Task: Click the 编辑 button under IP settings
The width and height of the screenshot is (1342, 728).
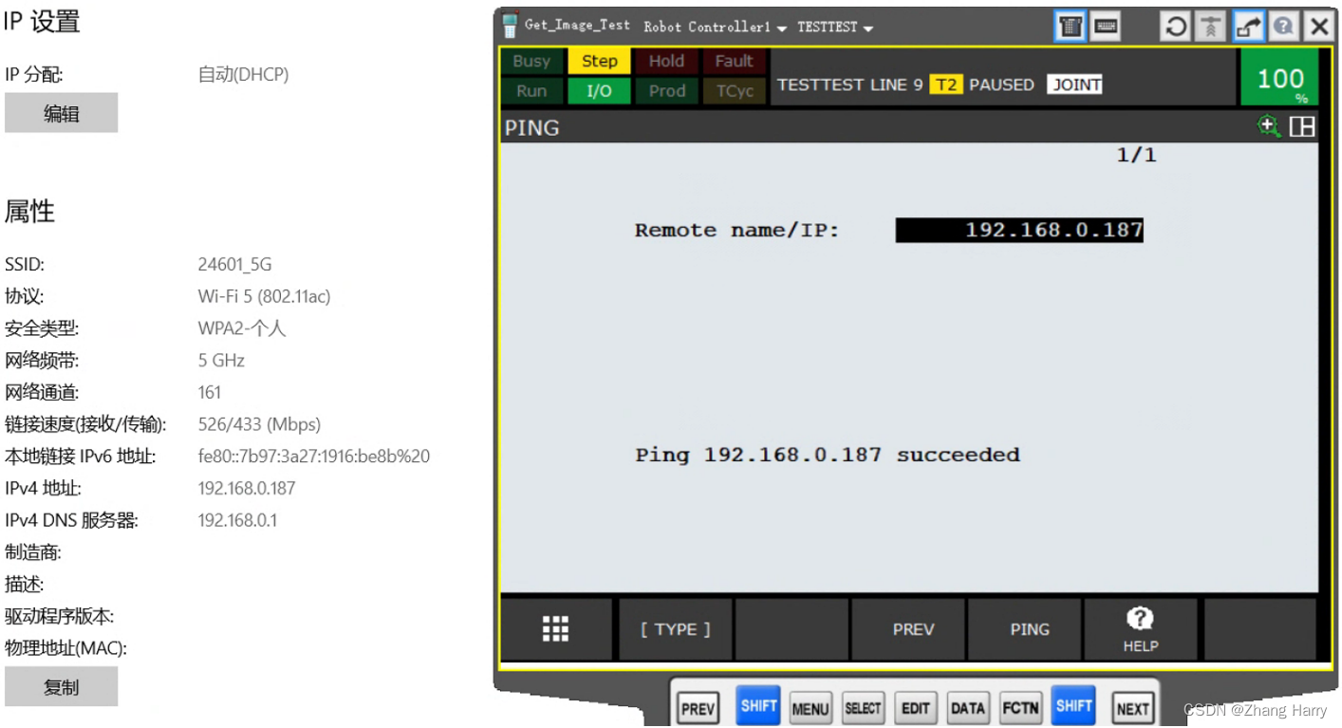Action: pos(62,113)
